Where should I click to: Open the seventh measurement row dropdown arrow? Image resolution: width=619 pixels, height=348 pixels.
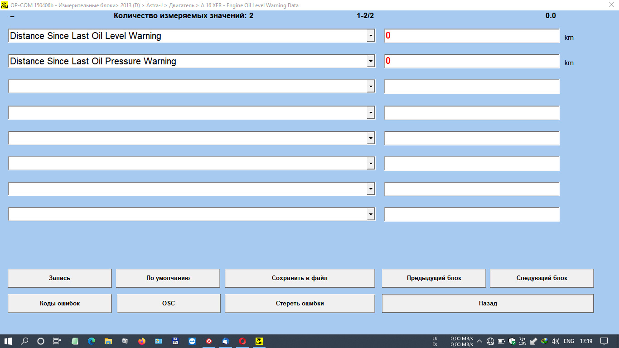point(371,189)
